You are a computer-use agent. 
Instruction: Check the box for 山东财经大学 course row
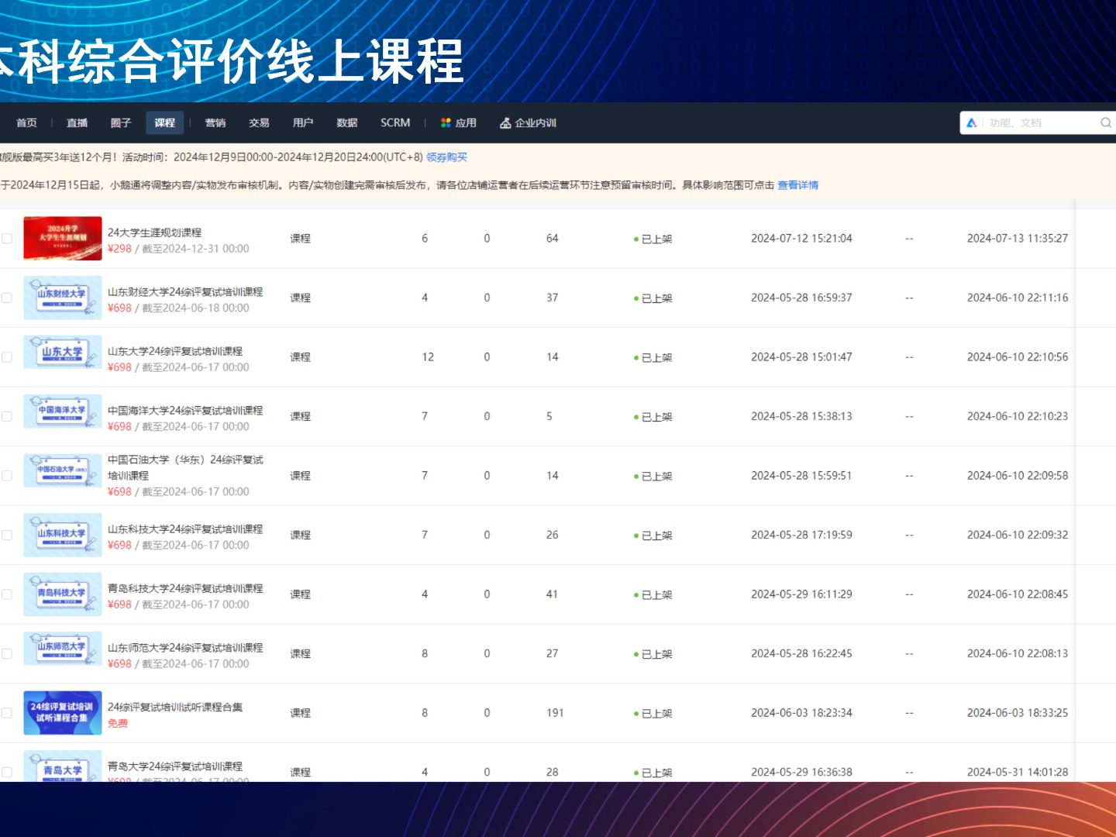(x=7, y=298)
